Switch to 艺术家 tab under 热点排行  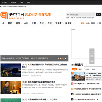(x=87, y=69)
